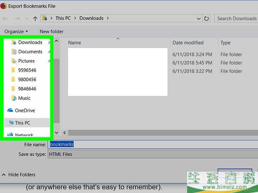Click the Up one level arrow
The image size is (258, 193).
click(35, 18)
